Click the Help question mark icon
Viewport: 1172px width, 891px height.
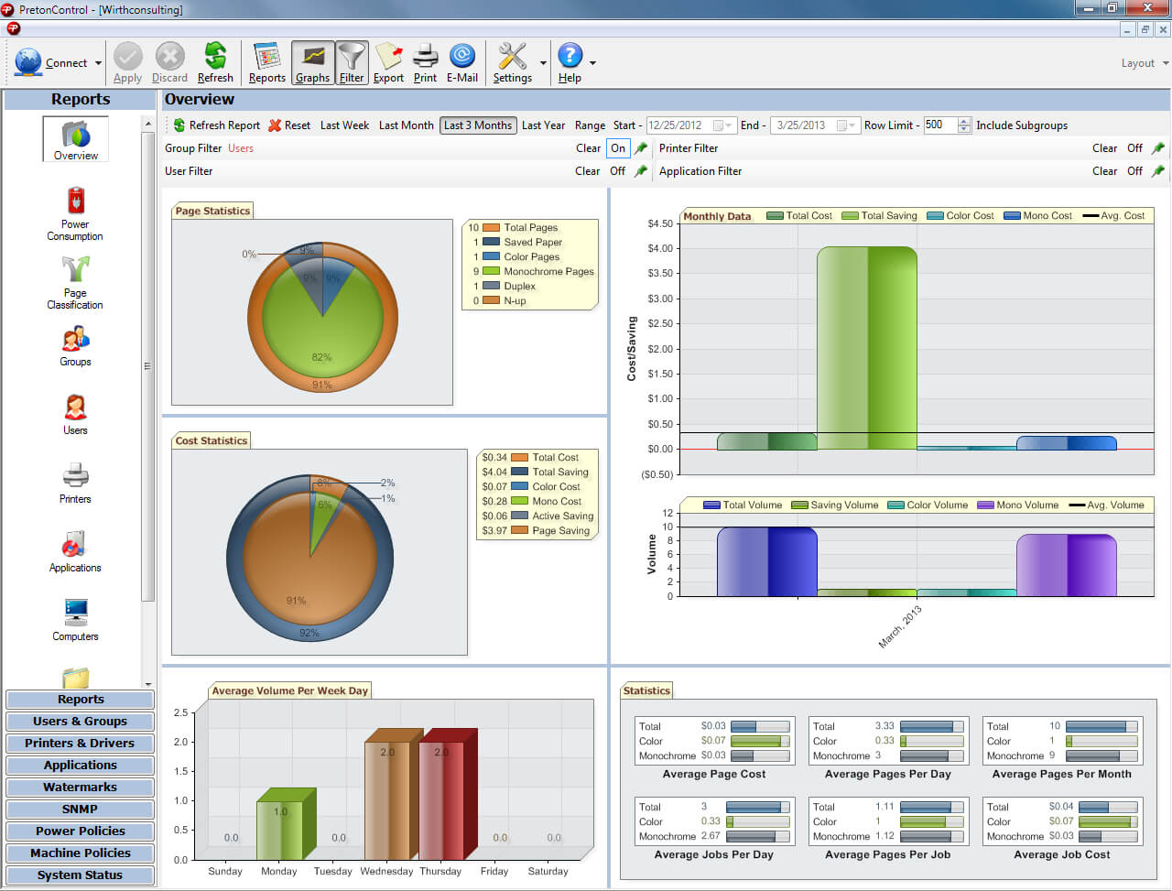click(570, 56)
